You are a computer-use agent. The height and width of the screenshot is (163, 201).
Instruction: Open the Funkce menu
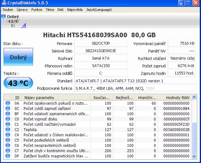pyautogui.click(x=37, y=10)
